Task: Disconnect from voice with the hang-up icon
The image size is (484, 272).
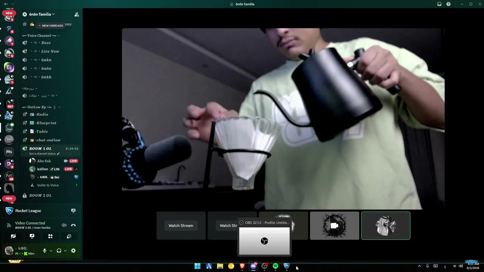Action: click(73, 225)
